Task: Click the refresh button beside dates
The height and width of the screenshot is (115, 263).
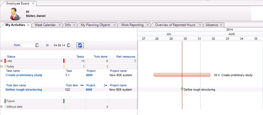Action: pos(80,45)
